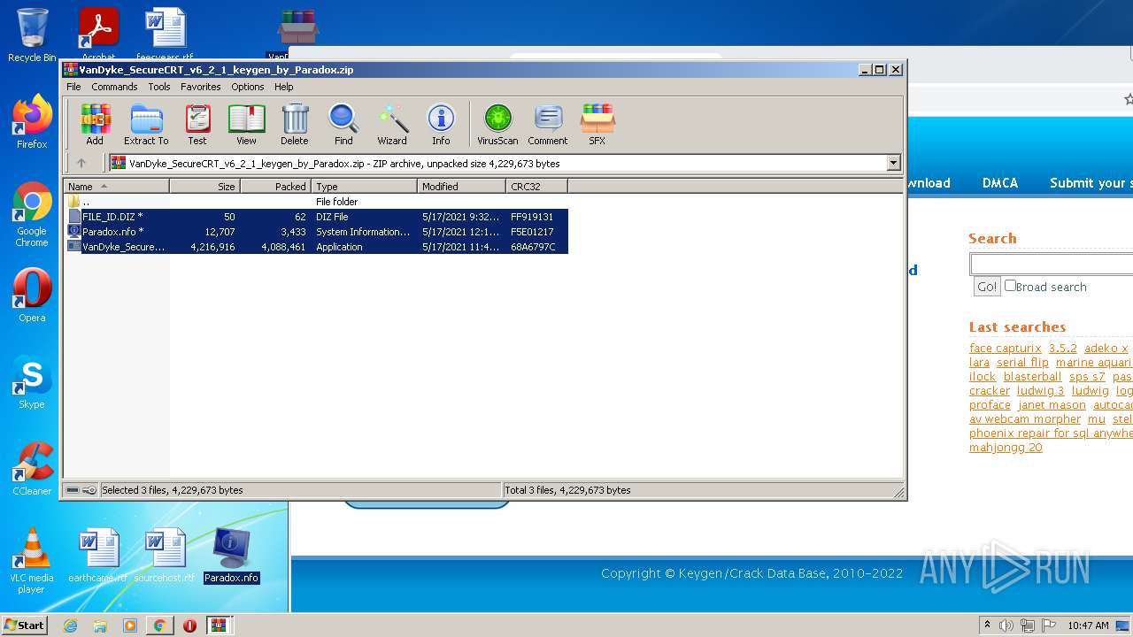This screenshot has height=637, width=1133.
Task: Click the Comment toolbar icon
Action: coord(548,124)
